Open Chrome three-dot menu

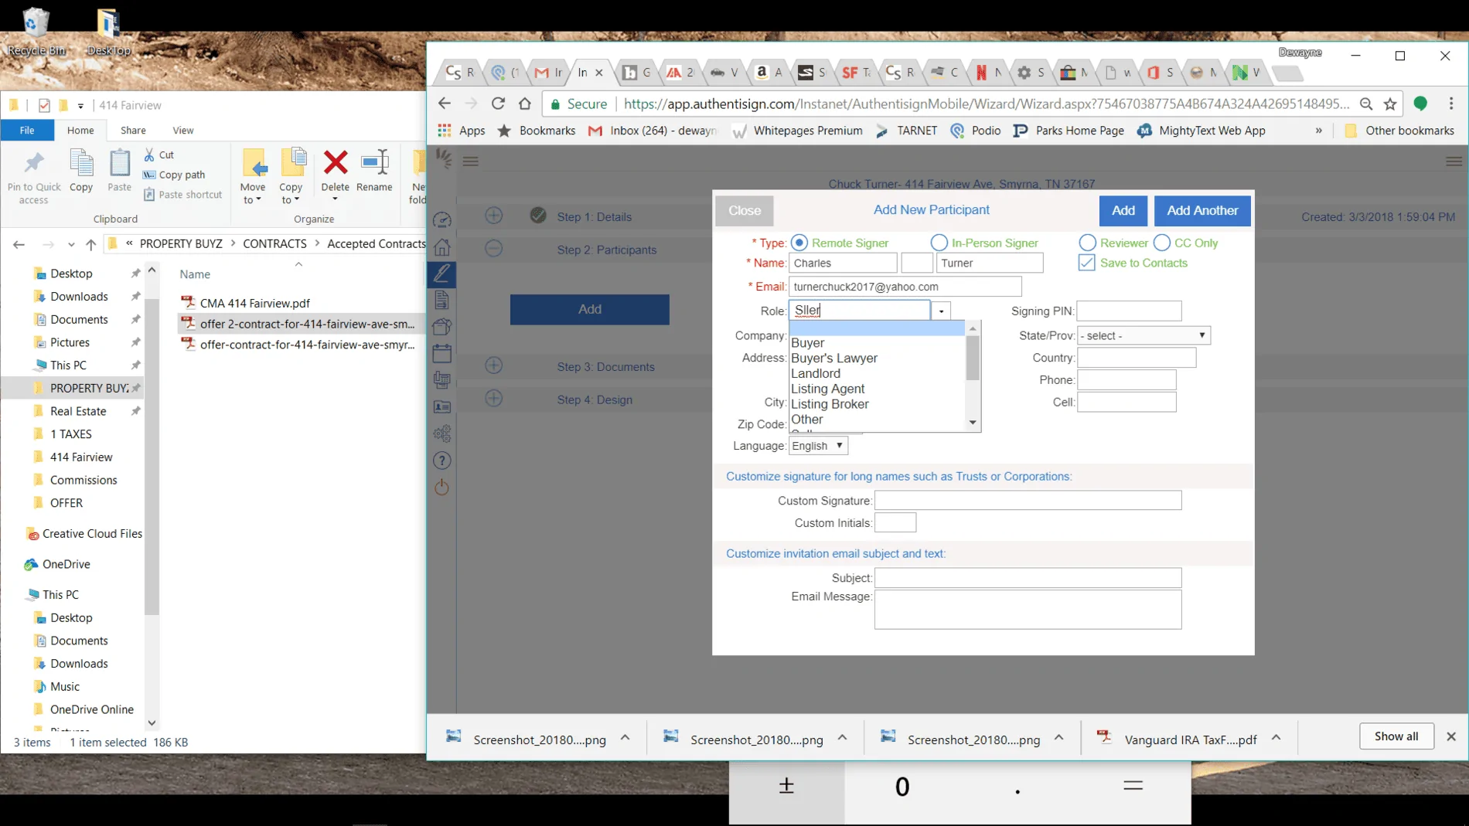1451,104
